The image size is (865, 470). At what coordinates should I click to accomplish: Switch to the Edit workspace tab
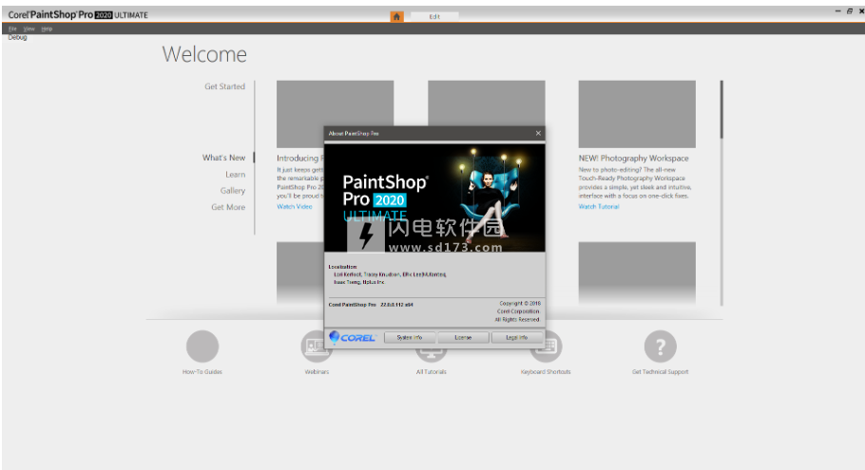(434, 16)
